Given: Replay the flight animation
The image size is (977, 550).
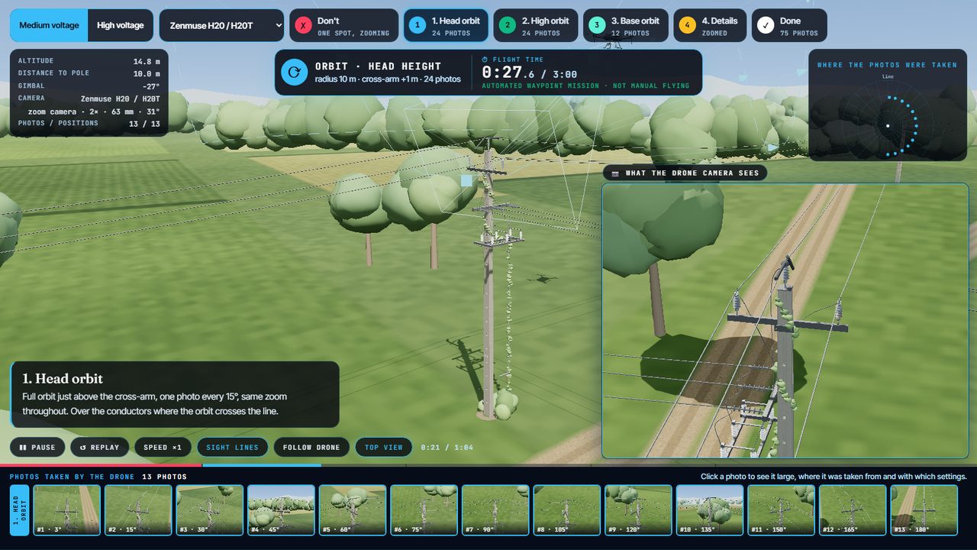Looking at the screenshot, I should point(99,447).
